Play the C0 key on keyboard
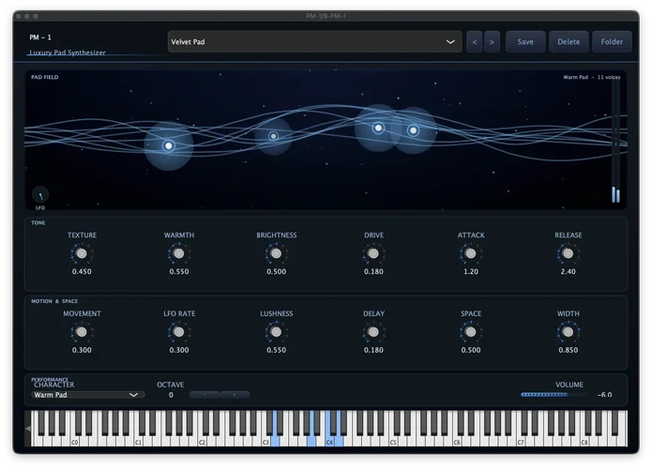The image size is (652, 469). pyautogui.click(x=75, y=442)
